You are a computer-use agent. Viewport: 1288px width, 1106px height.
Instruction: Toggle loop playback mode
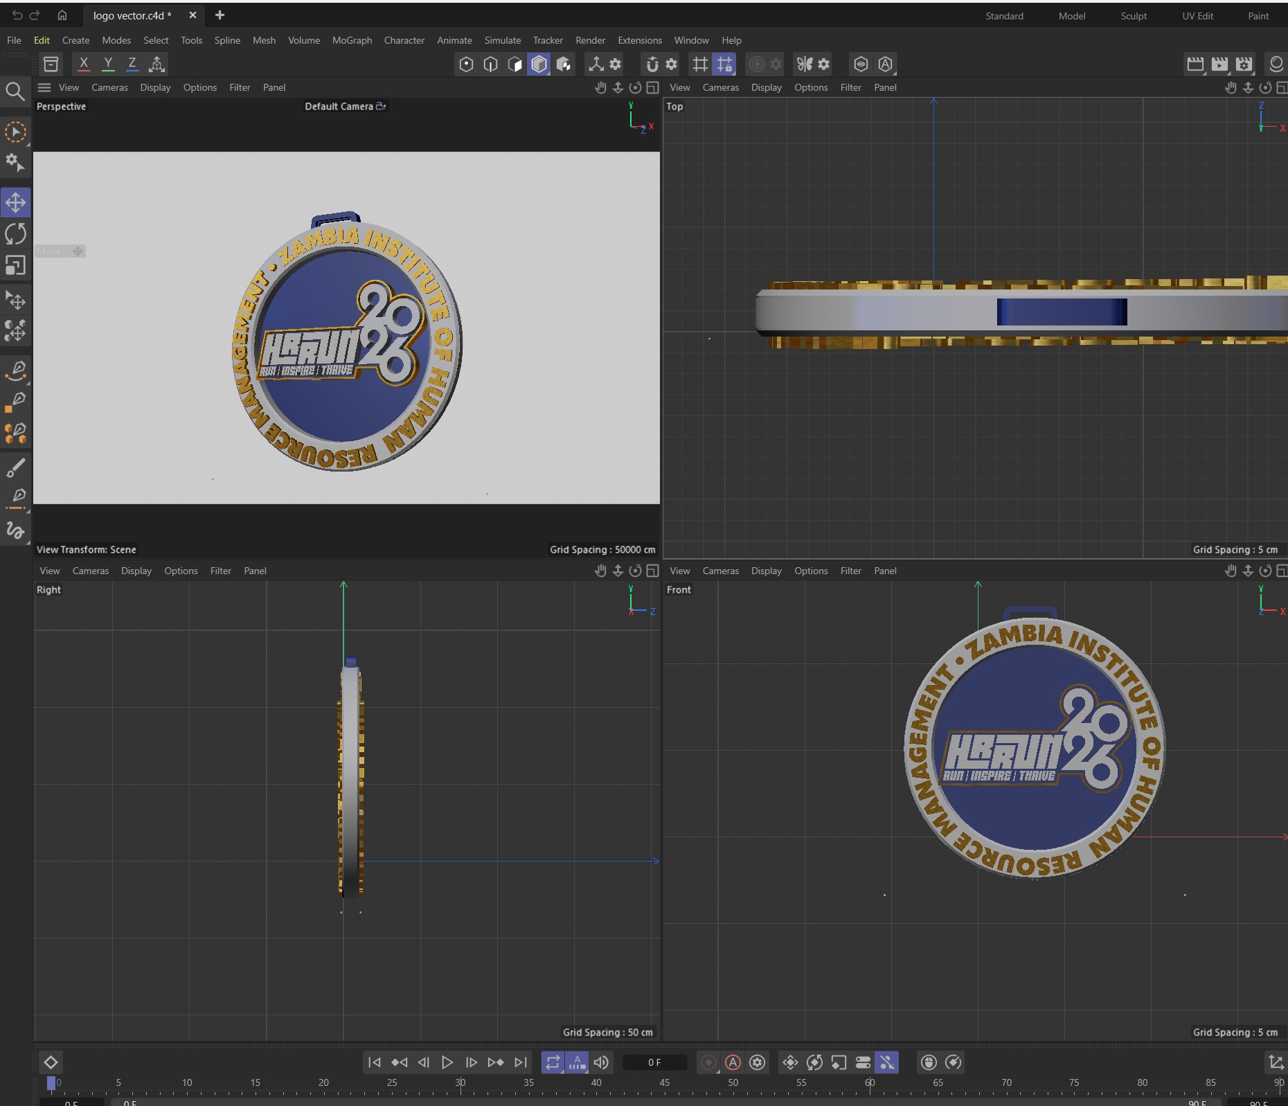(553, 1062)
